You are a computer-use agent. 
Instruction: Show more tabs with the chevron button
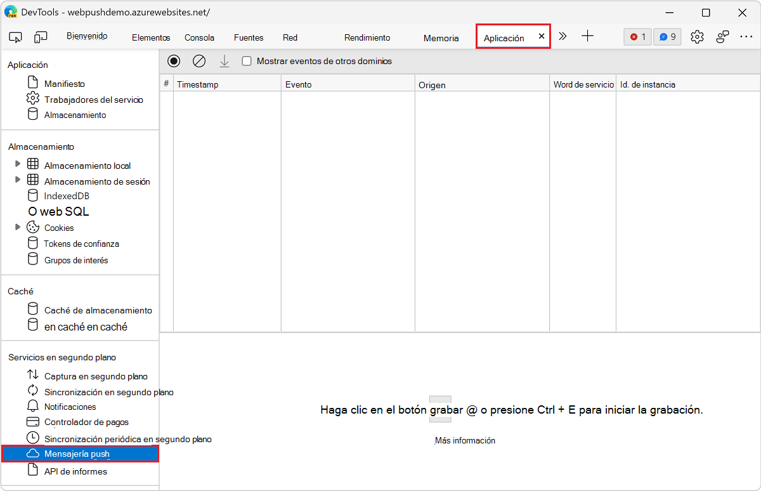click(x=563, y=37)
